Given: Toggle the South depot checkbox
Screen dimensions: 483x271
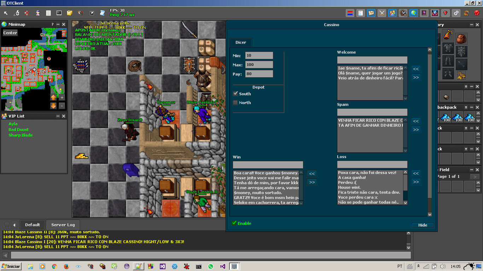Looking at the screenshot, I should coord(235,94).
